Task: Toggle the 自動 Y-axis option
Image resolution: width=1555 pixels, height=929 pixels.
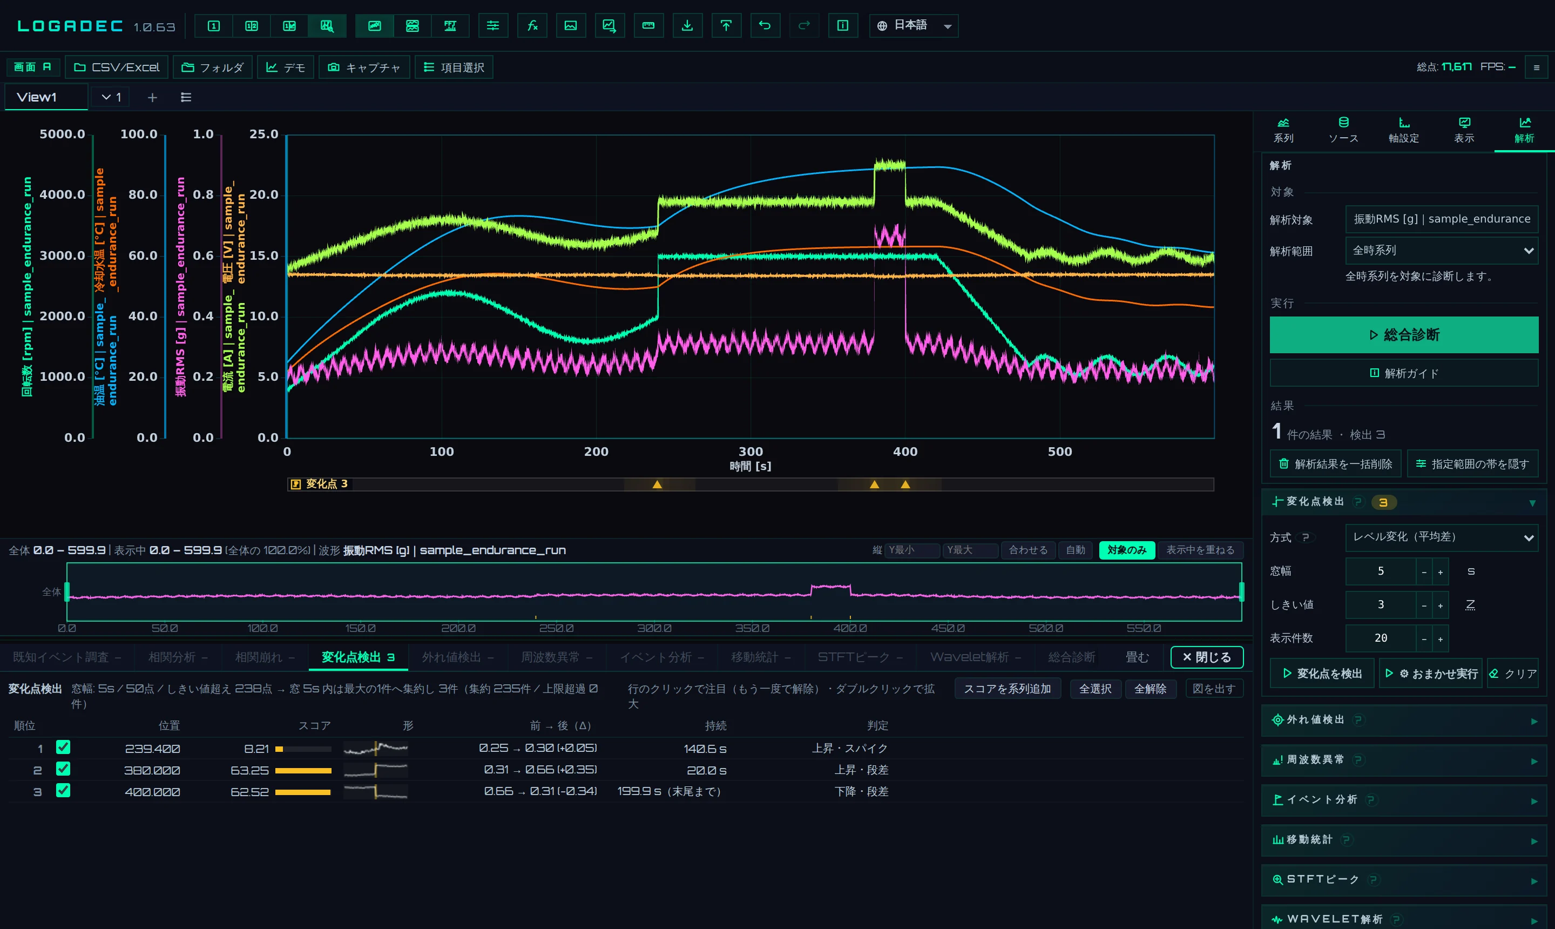Action: 1075,550
